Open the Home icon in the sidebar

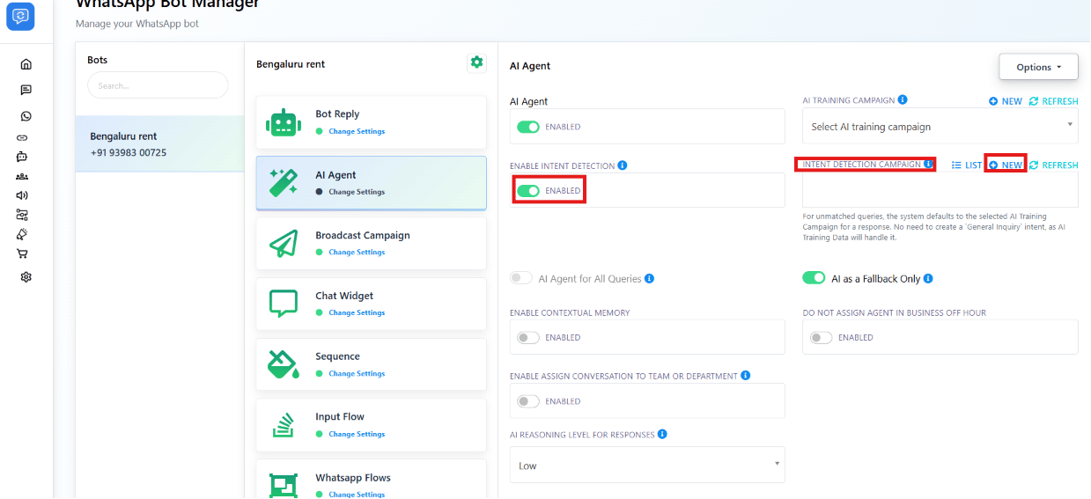(26, 64)
